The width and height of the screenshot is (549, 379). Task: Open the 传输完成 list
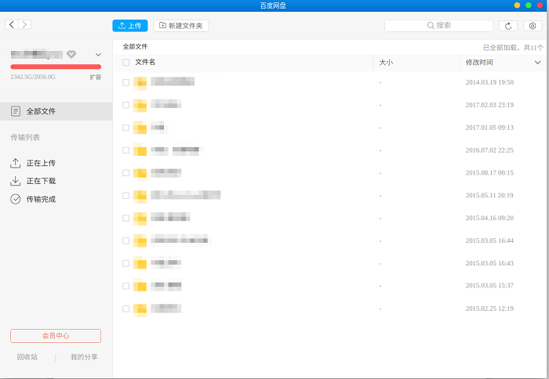click(x=33, y=199)
